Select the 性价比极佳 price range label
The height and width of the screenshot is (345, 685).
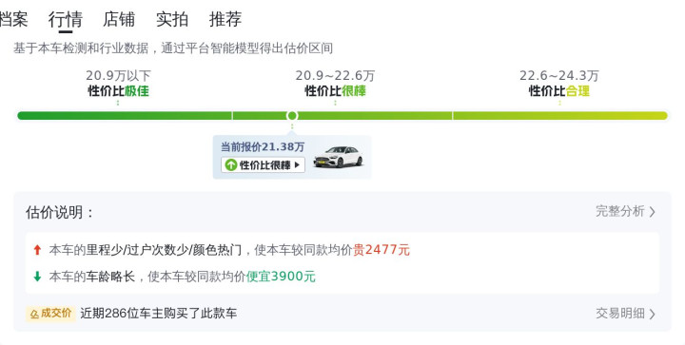click(118, 90)
